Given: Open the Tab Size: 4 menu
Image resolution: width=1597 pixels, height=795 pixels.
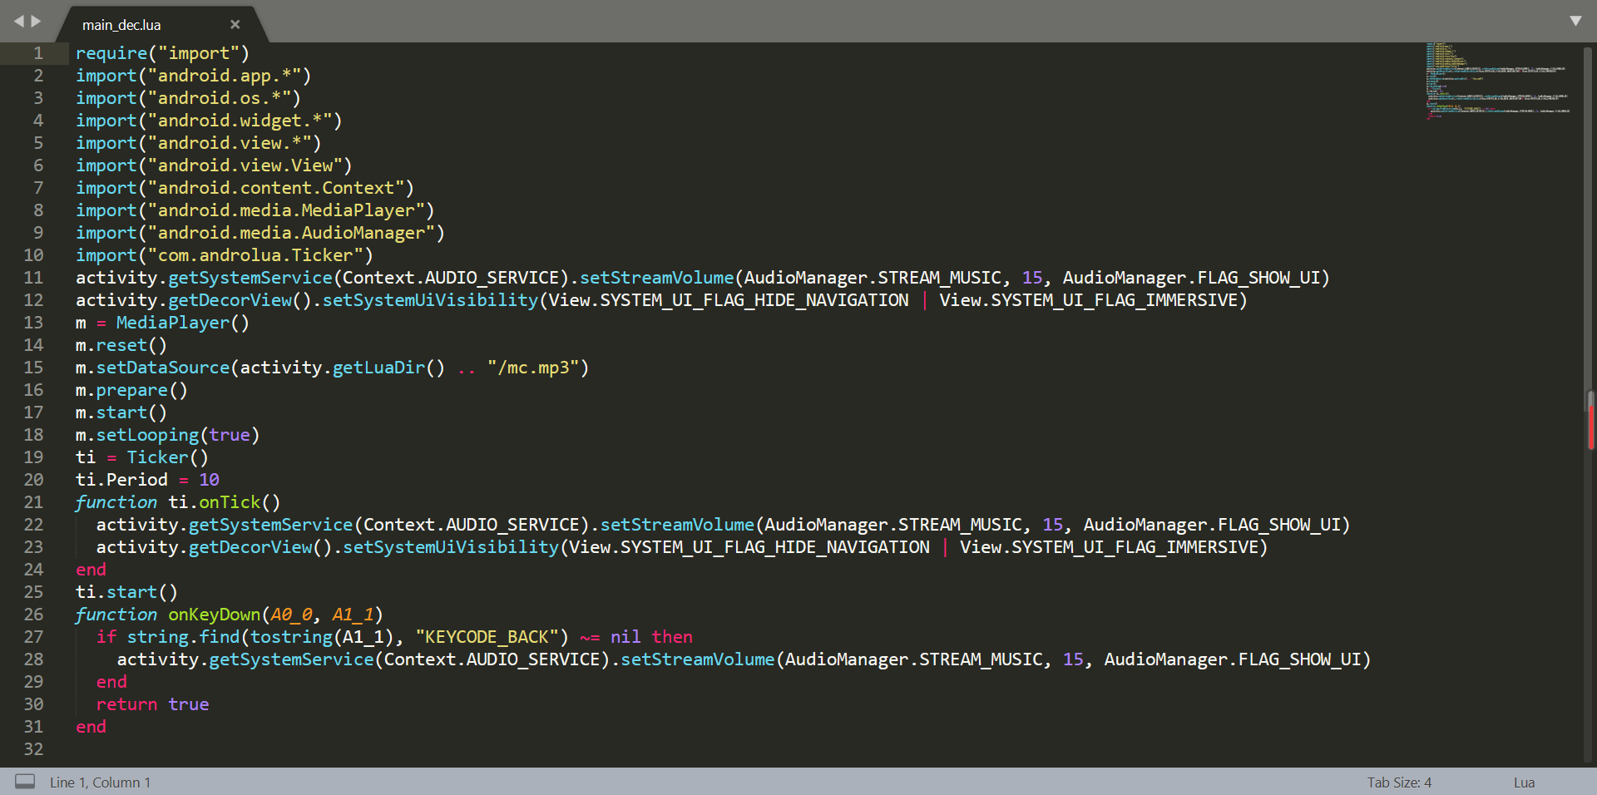Looking at the screenshot, I should [1399, 783].
